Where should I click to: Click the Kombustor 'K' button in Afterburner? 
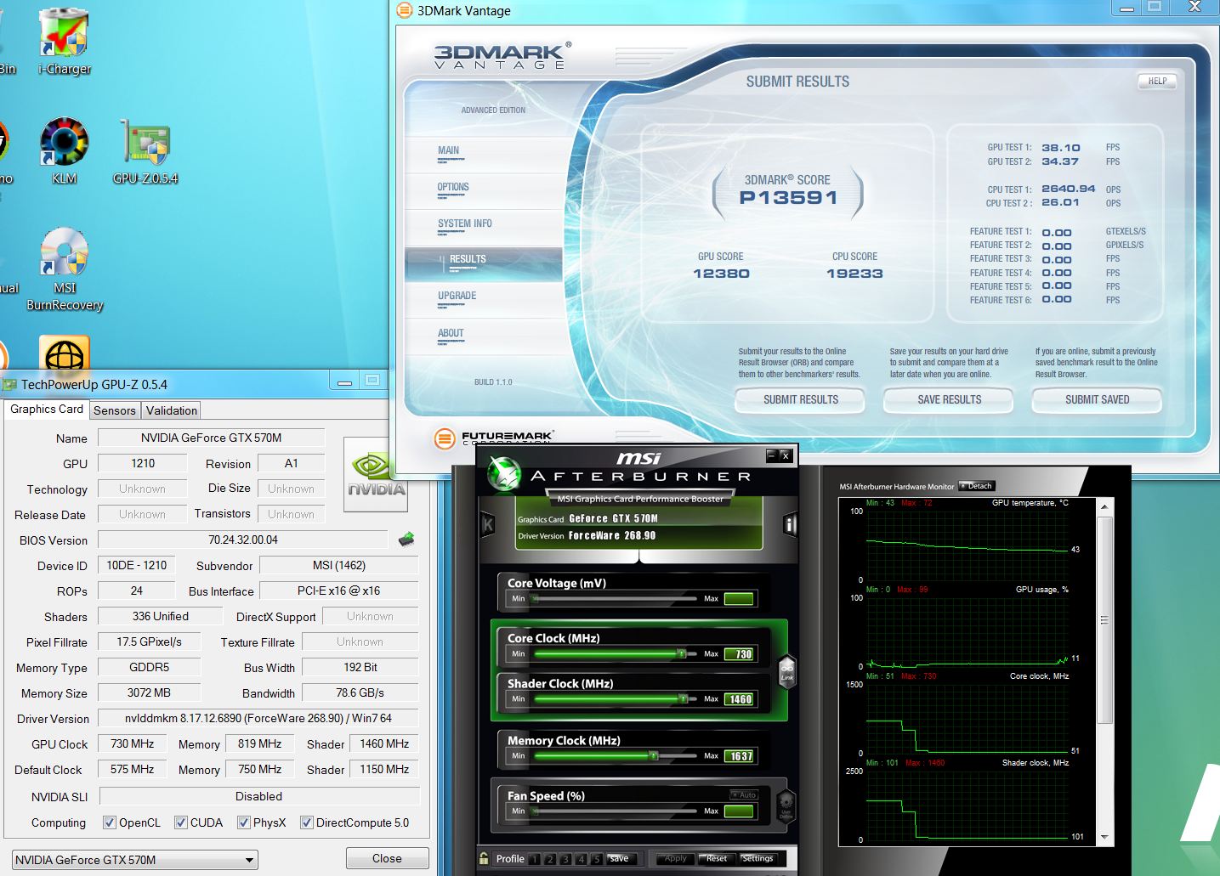click(488, 524)
